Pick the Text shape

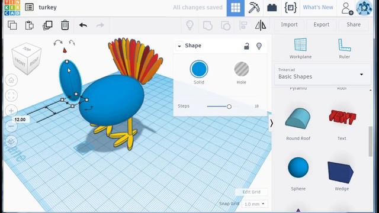342,117
